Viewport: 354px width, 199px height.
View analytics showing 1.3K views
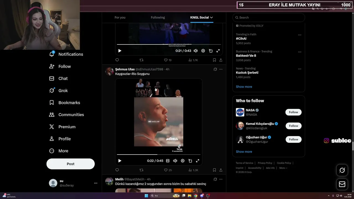click(193, 170)
